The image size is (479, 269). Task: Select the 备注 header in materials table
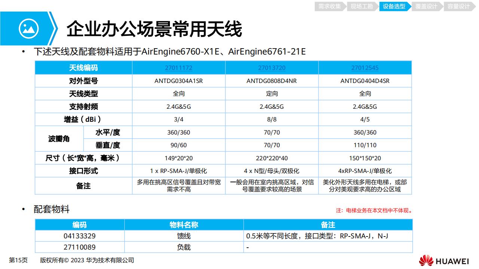tap(328, 225)
